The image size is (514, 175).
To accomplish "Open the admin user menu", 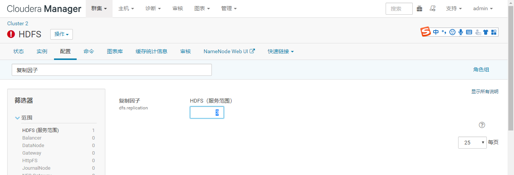I will [483, 8].
